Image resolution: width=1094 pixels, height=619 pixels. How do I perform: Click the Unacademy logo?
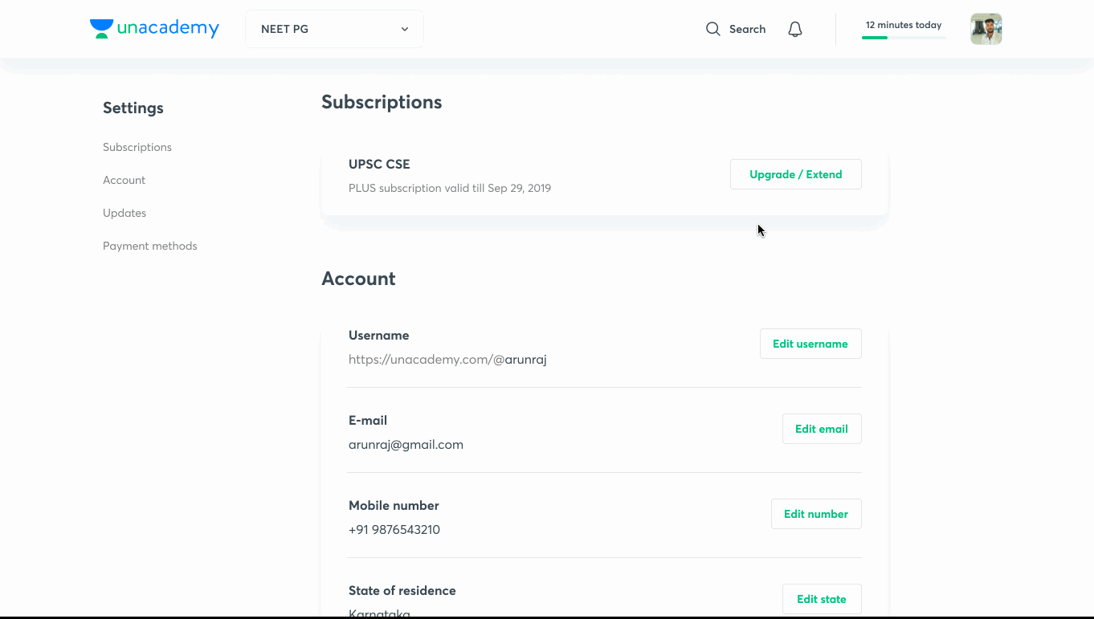pos(154,29)
